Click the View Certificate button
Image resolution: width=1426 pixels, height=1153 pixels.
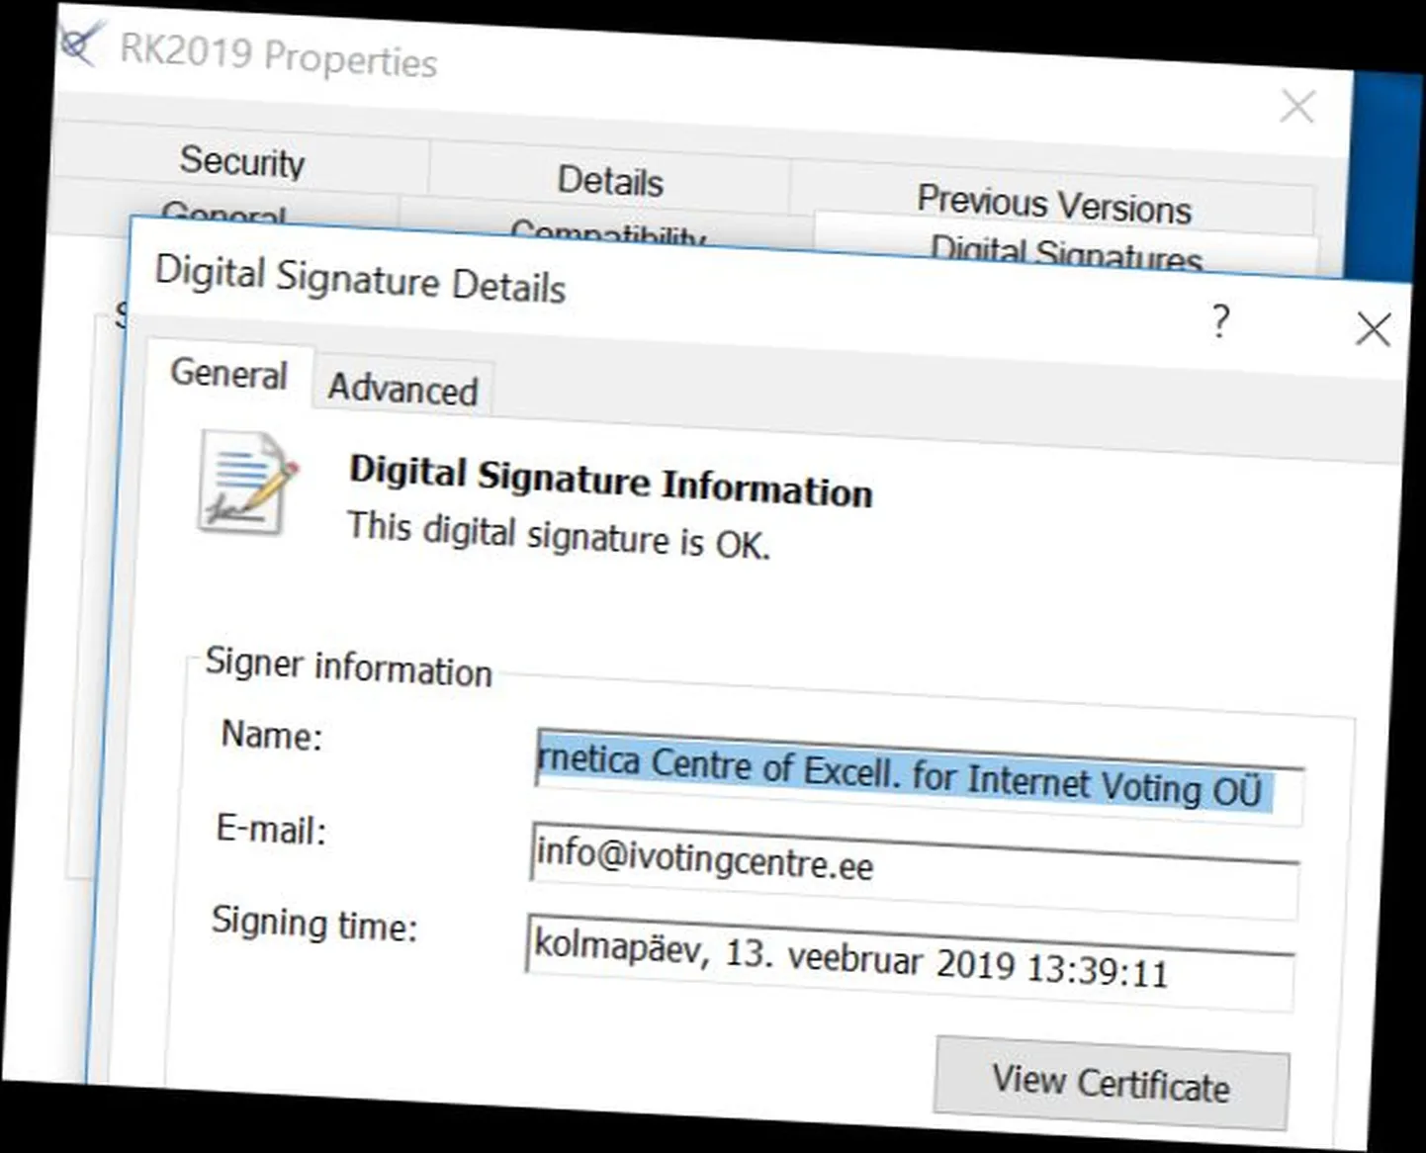click(x=1112, y=1084)
